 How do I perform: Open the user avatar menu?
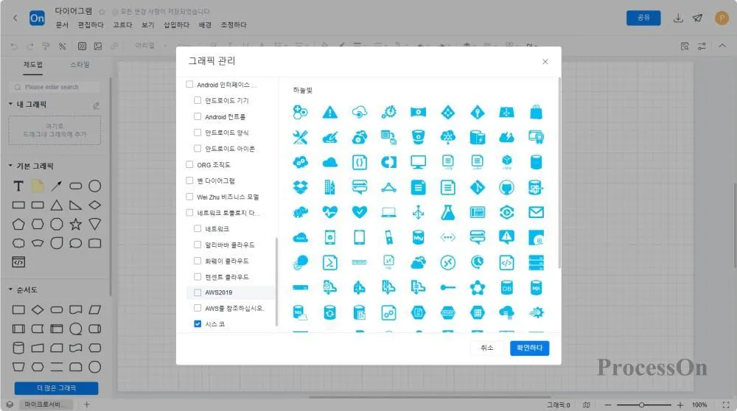click(722, 18)
